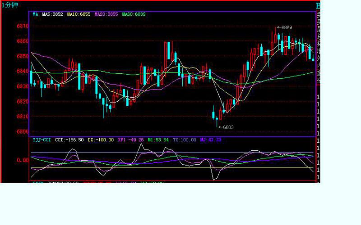Click the 6840 price axis label

(23, 71)
